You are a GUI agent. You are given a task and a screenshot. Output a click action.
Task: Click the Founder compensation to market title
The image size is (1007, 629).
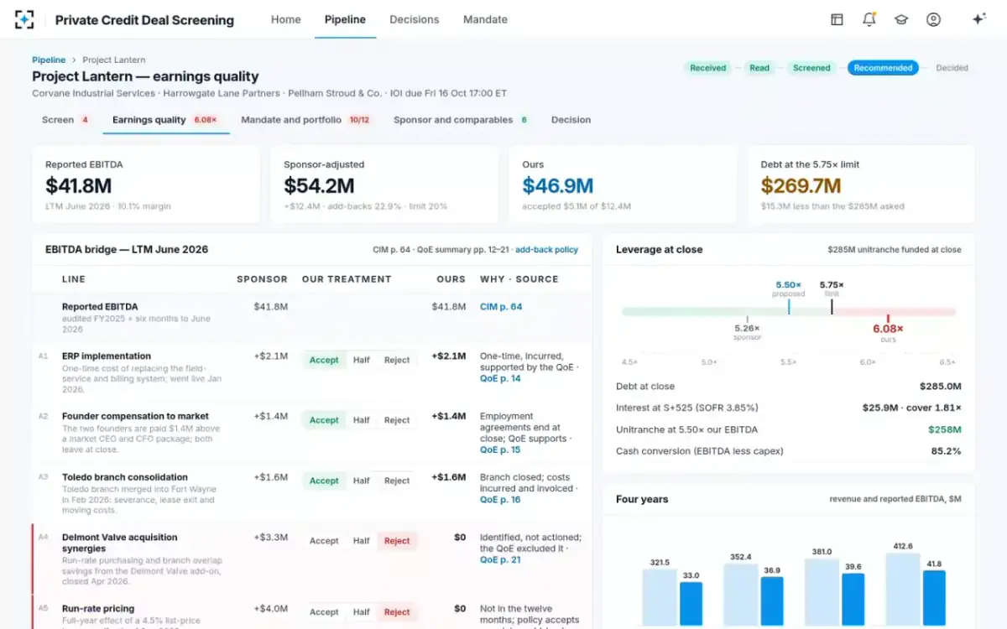coord(135,416)
